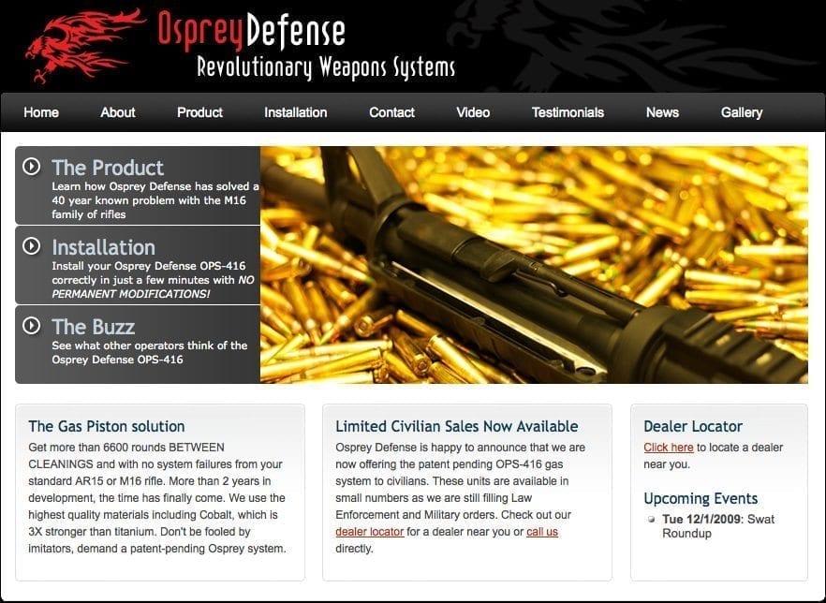
Task: Go to Testimonials
Action: [x=568, y=112]
